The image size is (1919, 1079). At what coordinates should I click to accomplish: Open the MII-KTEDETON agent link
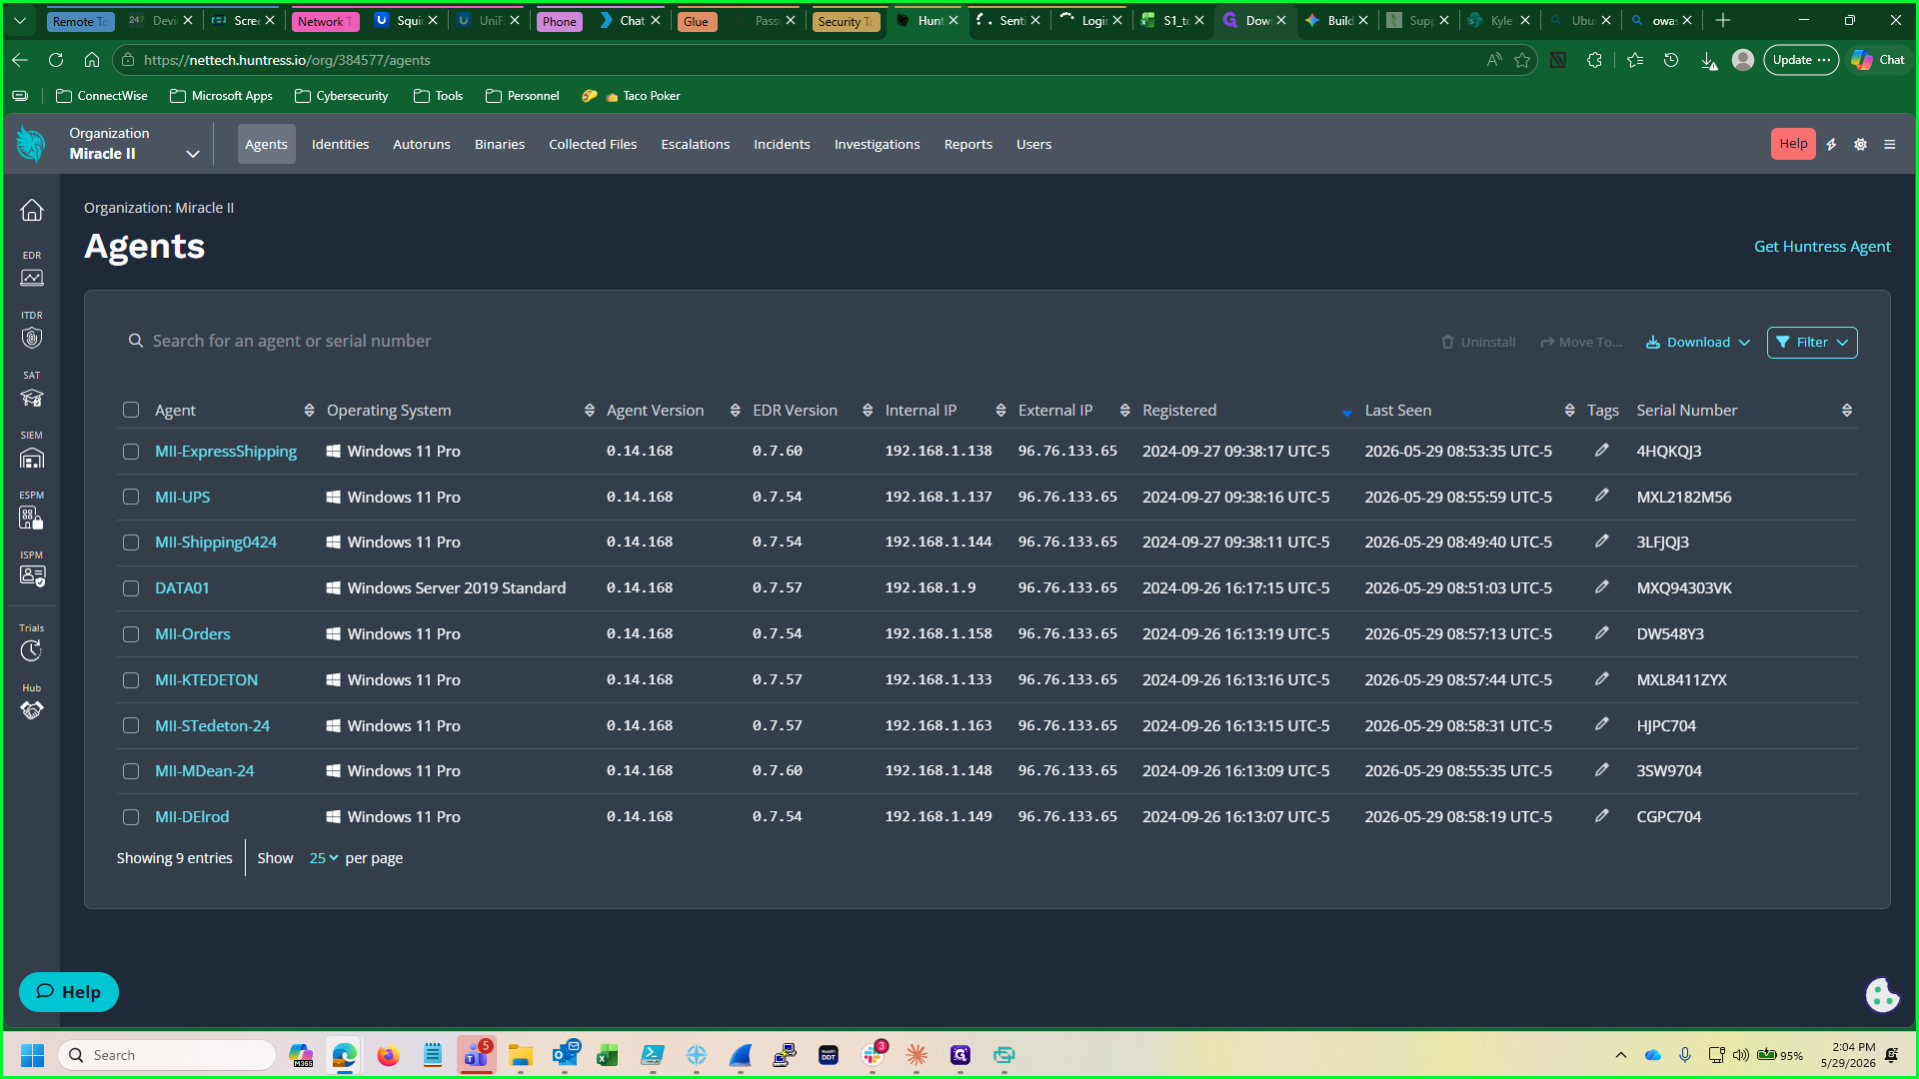[206, 679]
